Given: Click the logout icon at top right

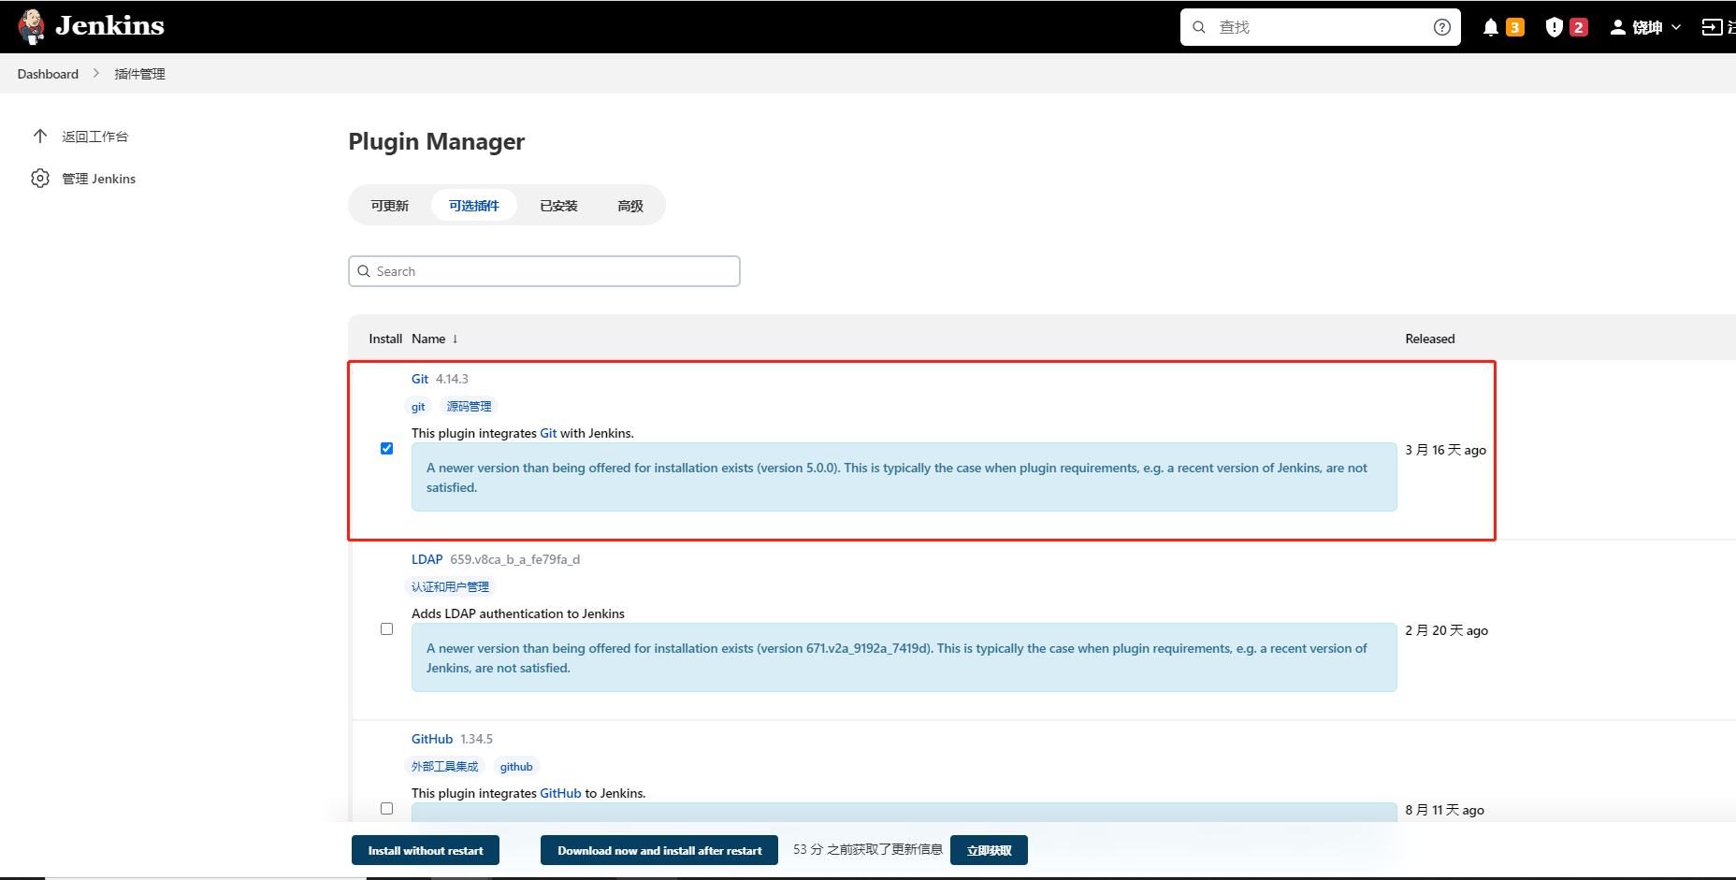Looking at the screenshot, I should click(1712, 27).
